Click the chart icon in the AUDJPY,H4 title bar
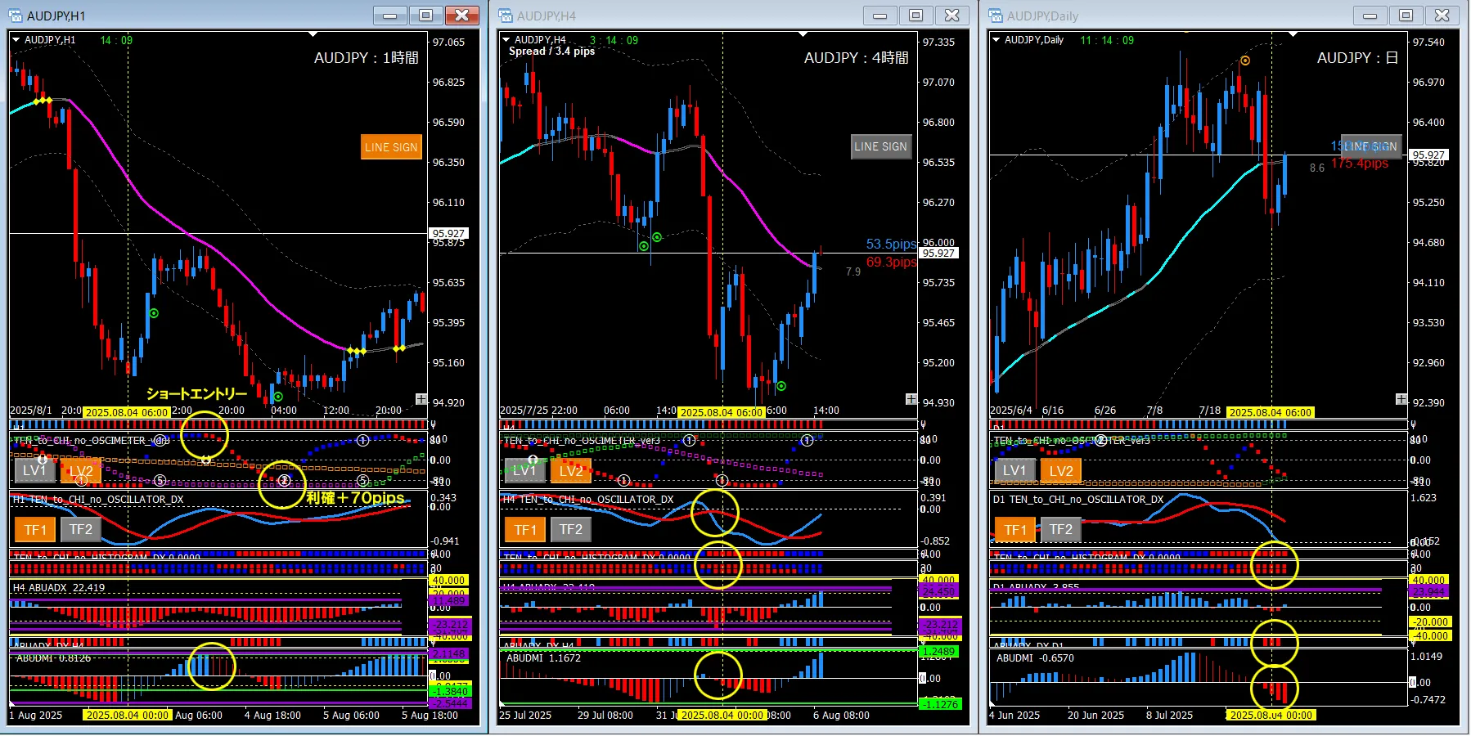The image size is (1471, 736). pyautogui.click(x=505, y=16)
